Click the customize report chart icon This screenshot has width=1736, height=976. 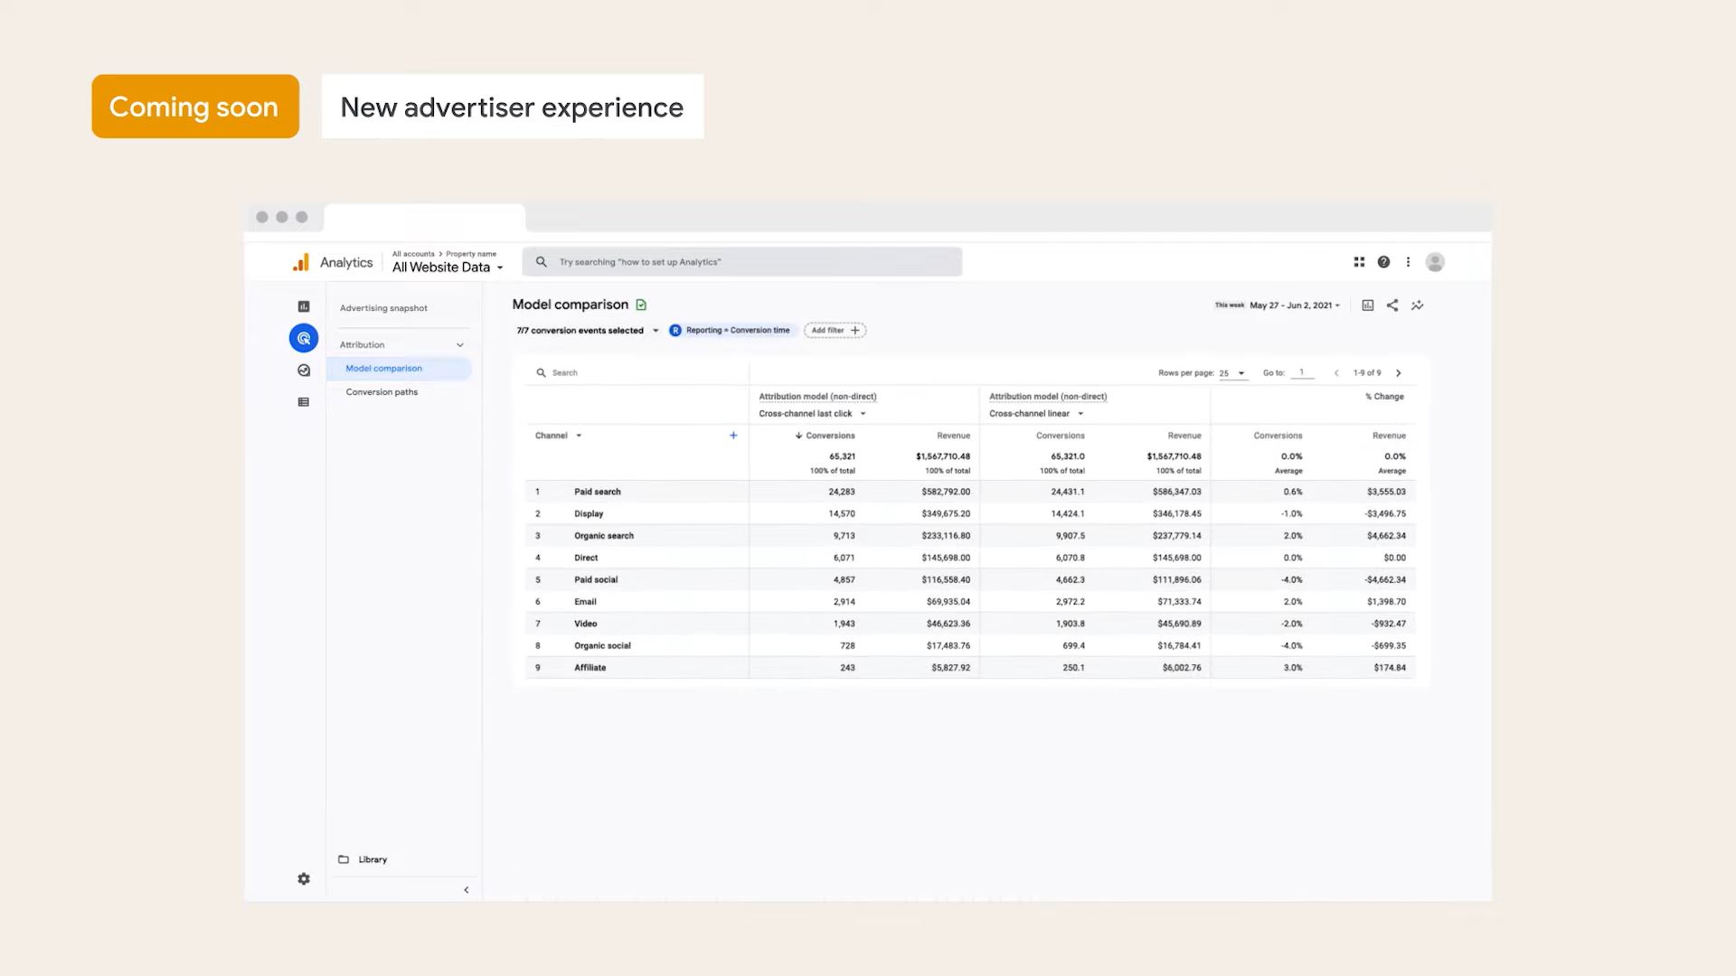1368,305
